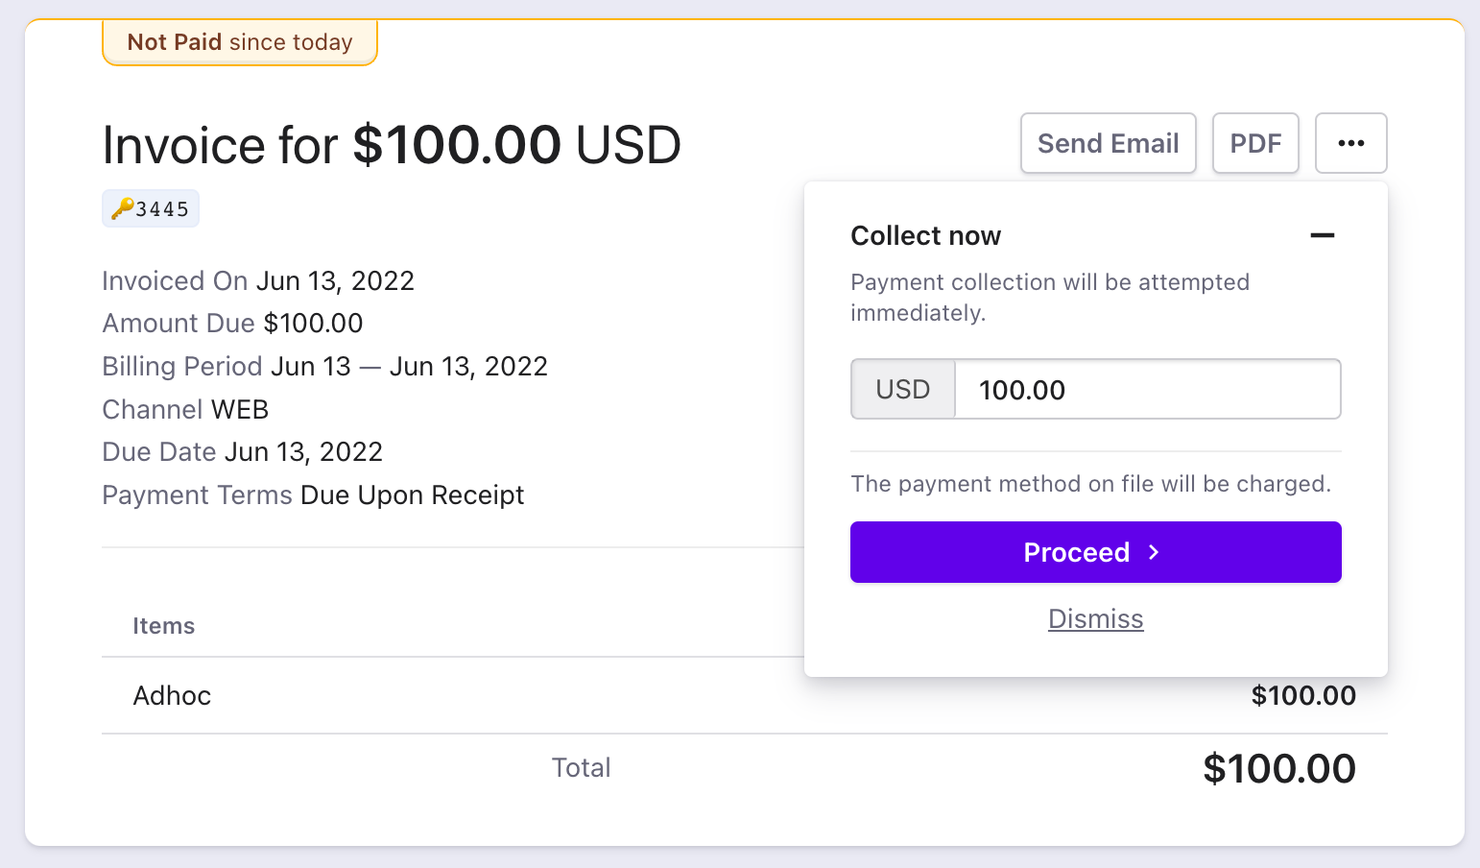Focus the 100.00 amount input field
Image resolution: width=1480 pixels, height=868 pixels.
tap(1147, 390)
